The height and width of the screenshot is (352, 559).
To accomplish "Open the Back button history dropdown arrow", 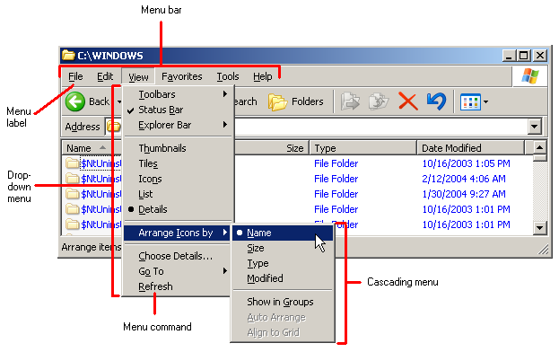I will coord(119,101).
